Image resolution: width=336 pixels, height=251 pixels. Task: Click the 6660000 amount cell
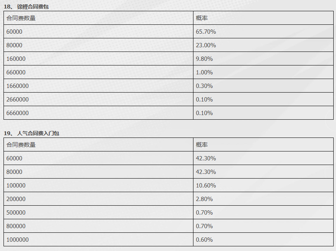click(98, 113)
